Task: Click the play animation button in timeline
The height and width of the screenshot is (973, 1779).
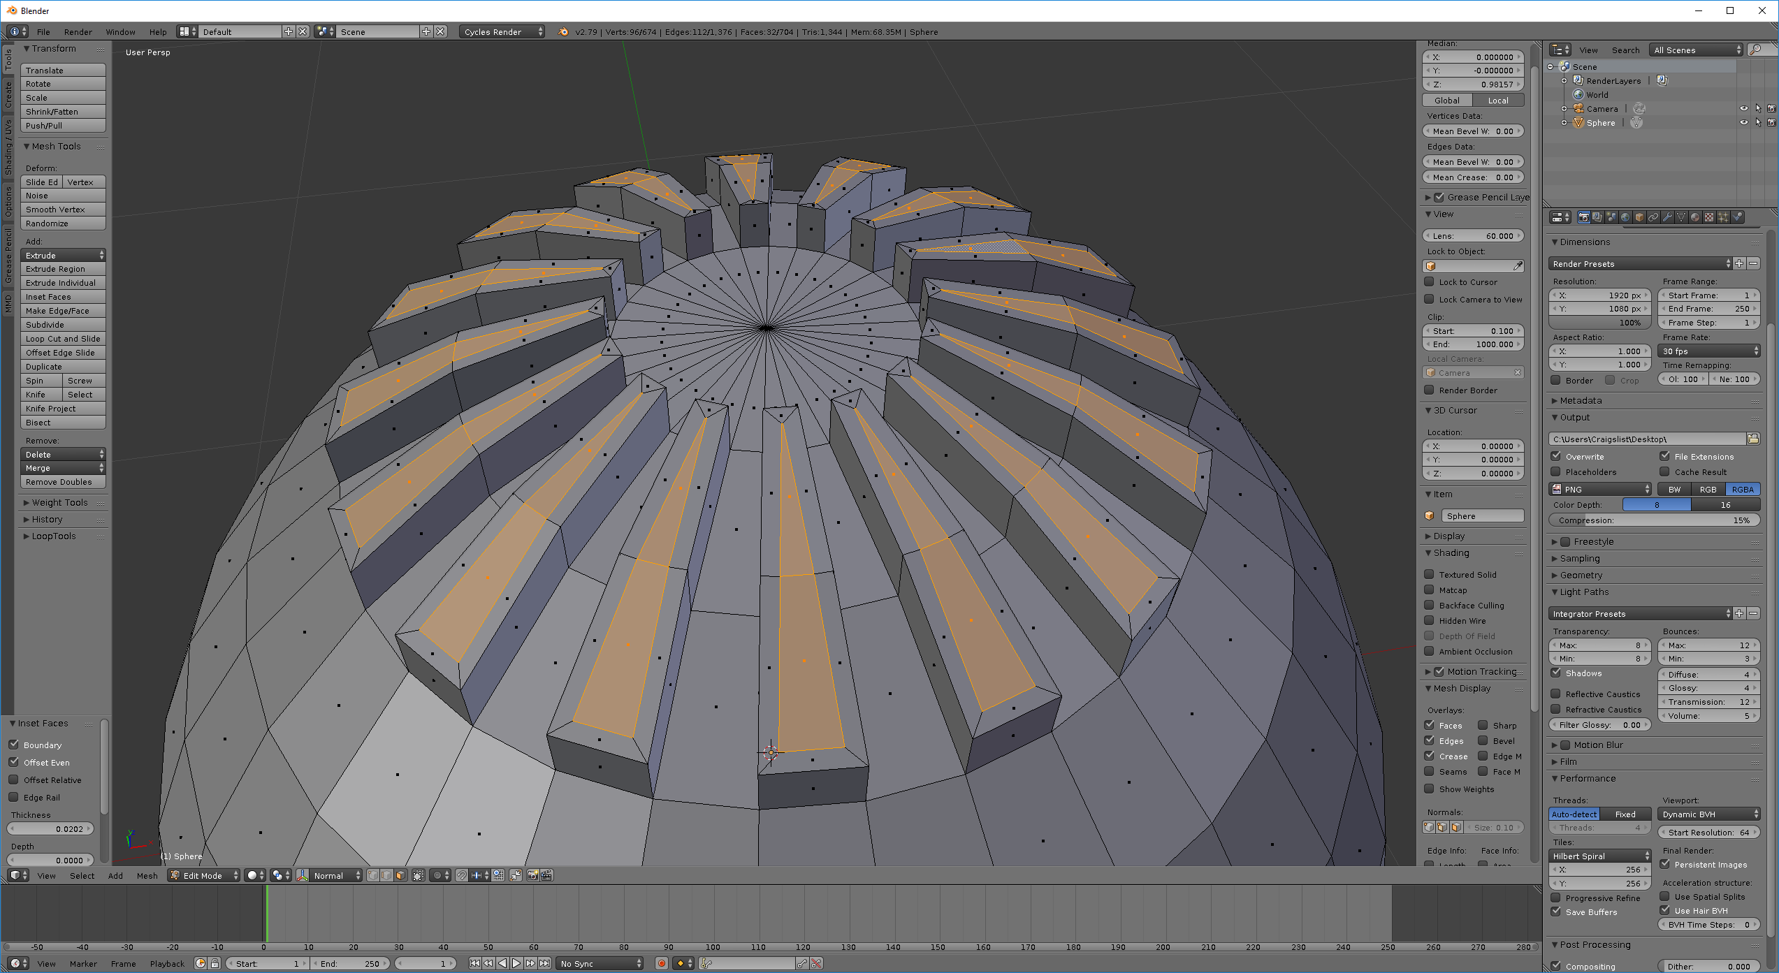Action: (x=516, y=963)
